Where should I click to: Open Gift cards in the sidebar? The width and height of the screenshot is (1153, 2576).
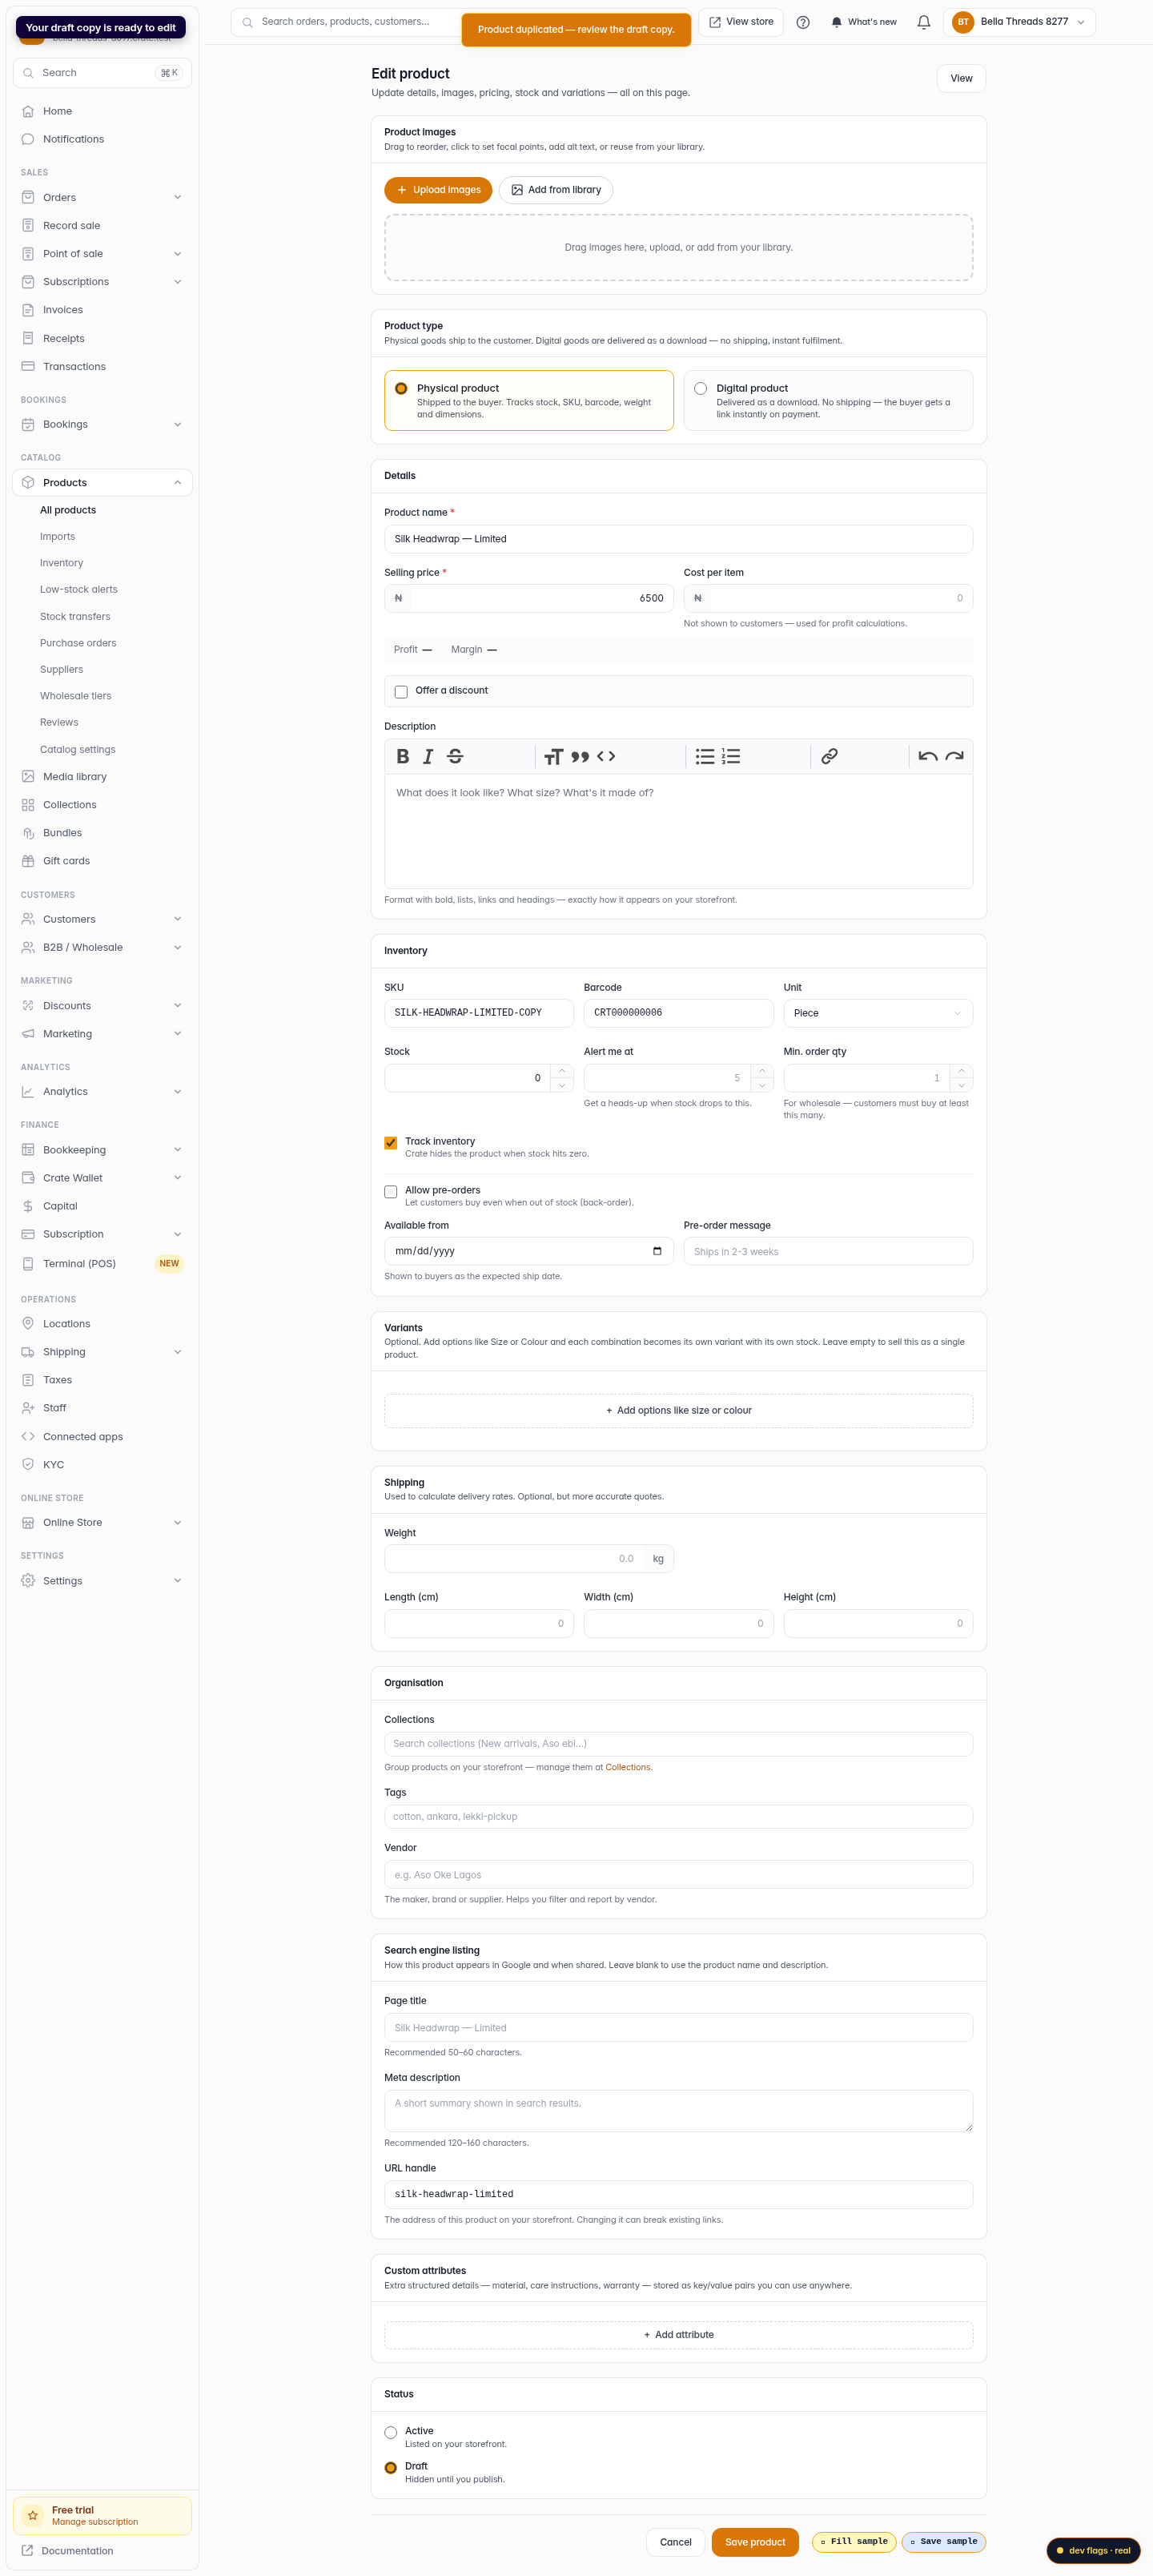[102, 860]
